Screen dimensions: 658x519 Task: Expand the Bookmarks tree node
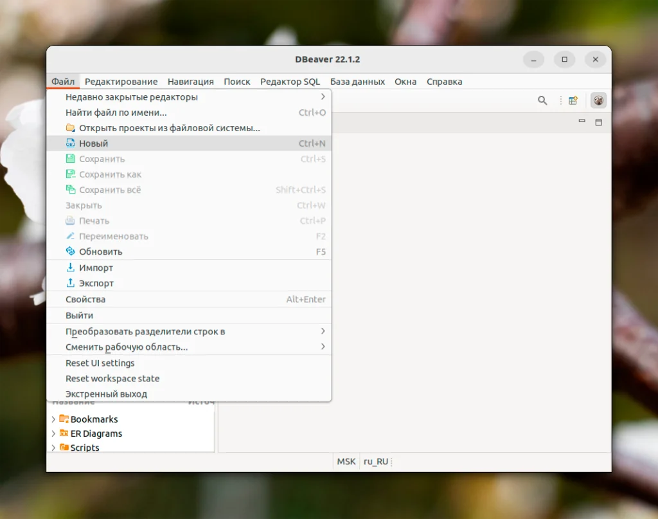55,419
